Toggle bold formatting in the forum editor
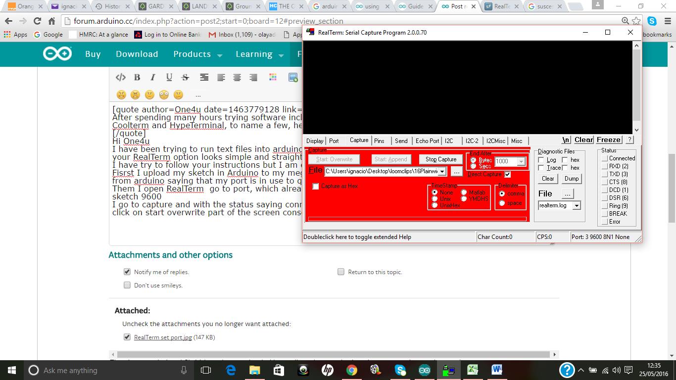 pyautogui.click(x=137, y=77)
